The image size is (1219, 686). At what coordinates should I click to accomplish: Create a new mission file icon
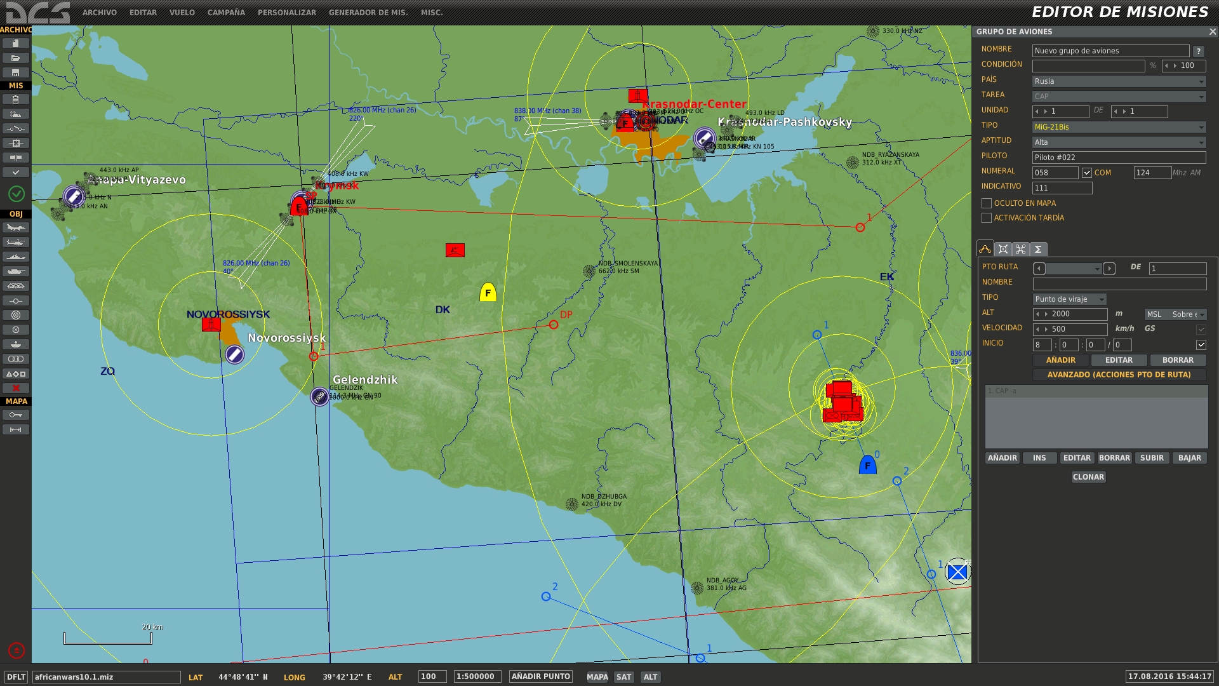(x=16, y=43)
